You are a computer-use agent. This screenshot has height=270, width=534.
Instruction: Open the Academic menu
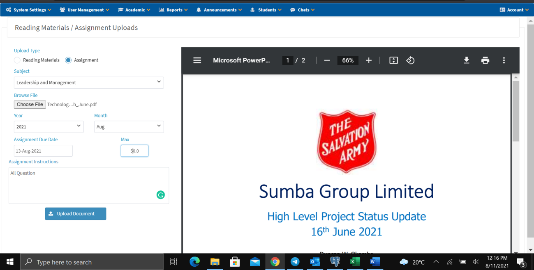pyautogui.click(x=134, y=10)
